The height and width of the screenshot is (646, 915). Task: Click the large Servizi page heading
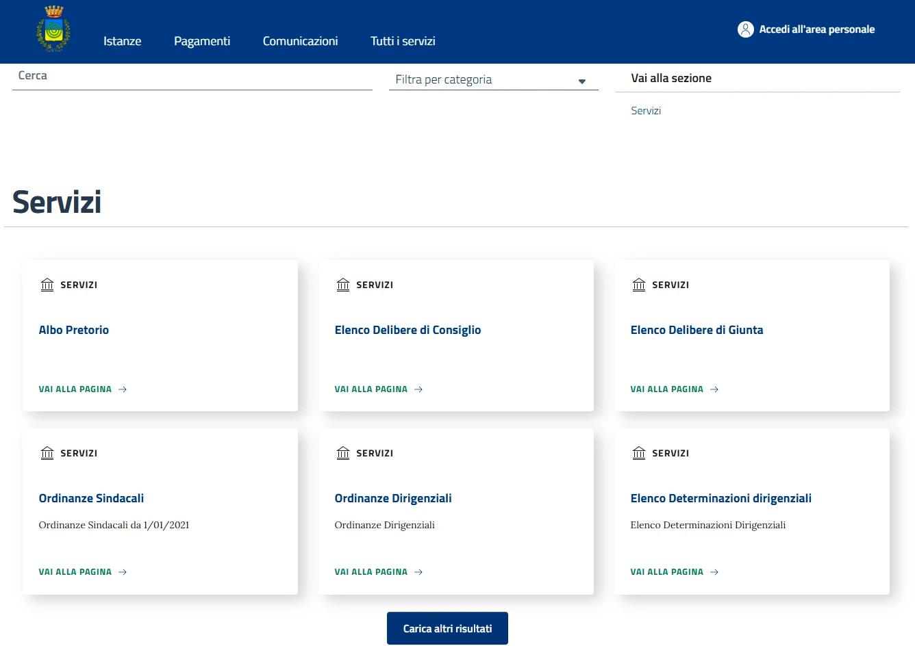(x=57, y=203)
